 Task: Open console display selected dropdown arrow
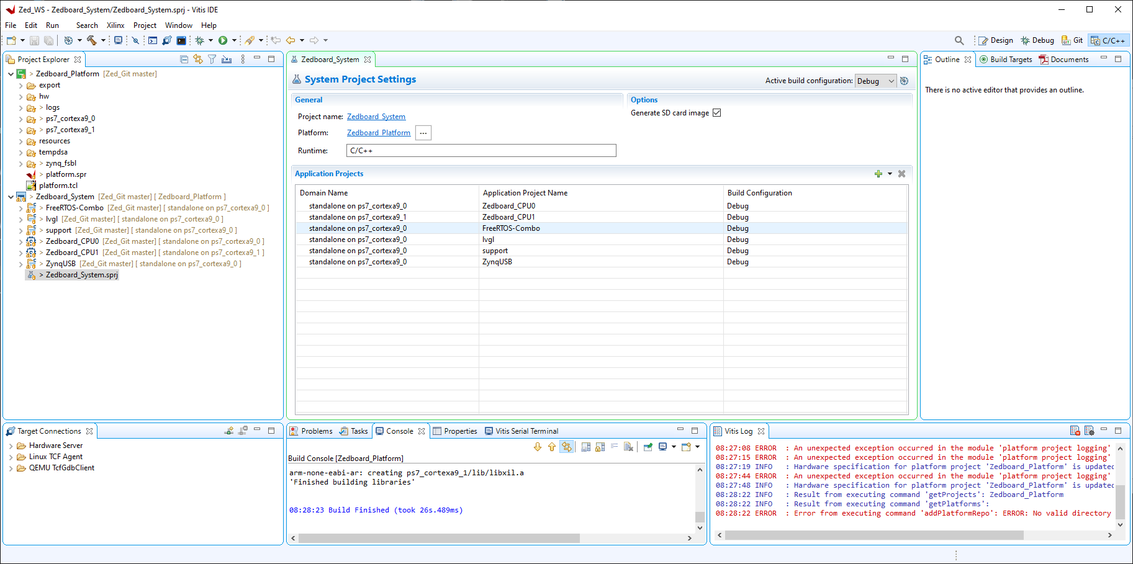673,447
